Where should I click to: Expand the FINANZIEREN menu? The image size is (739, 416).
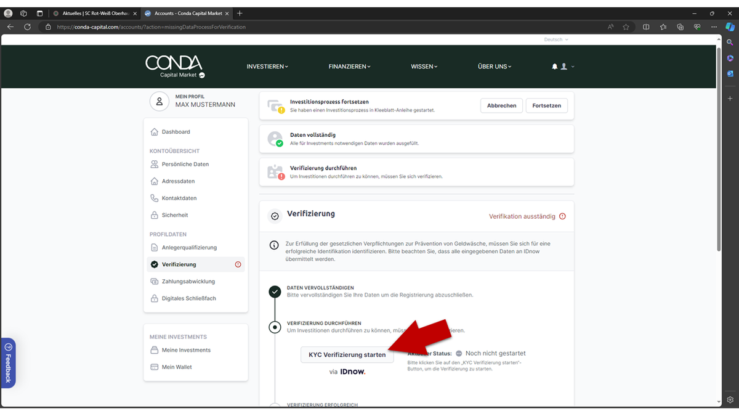point(350,67)
